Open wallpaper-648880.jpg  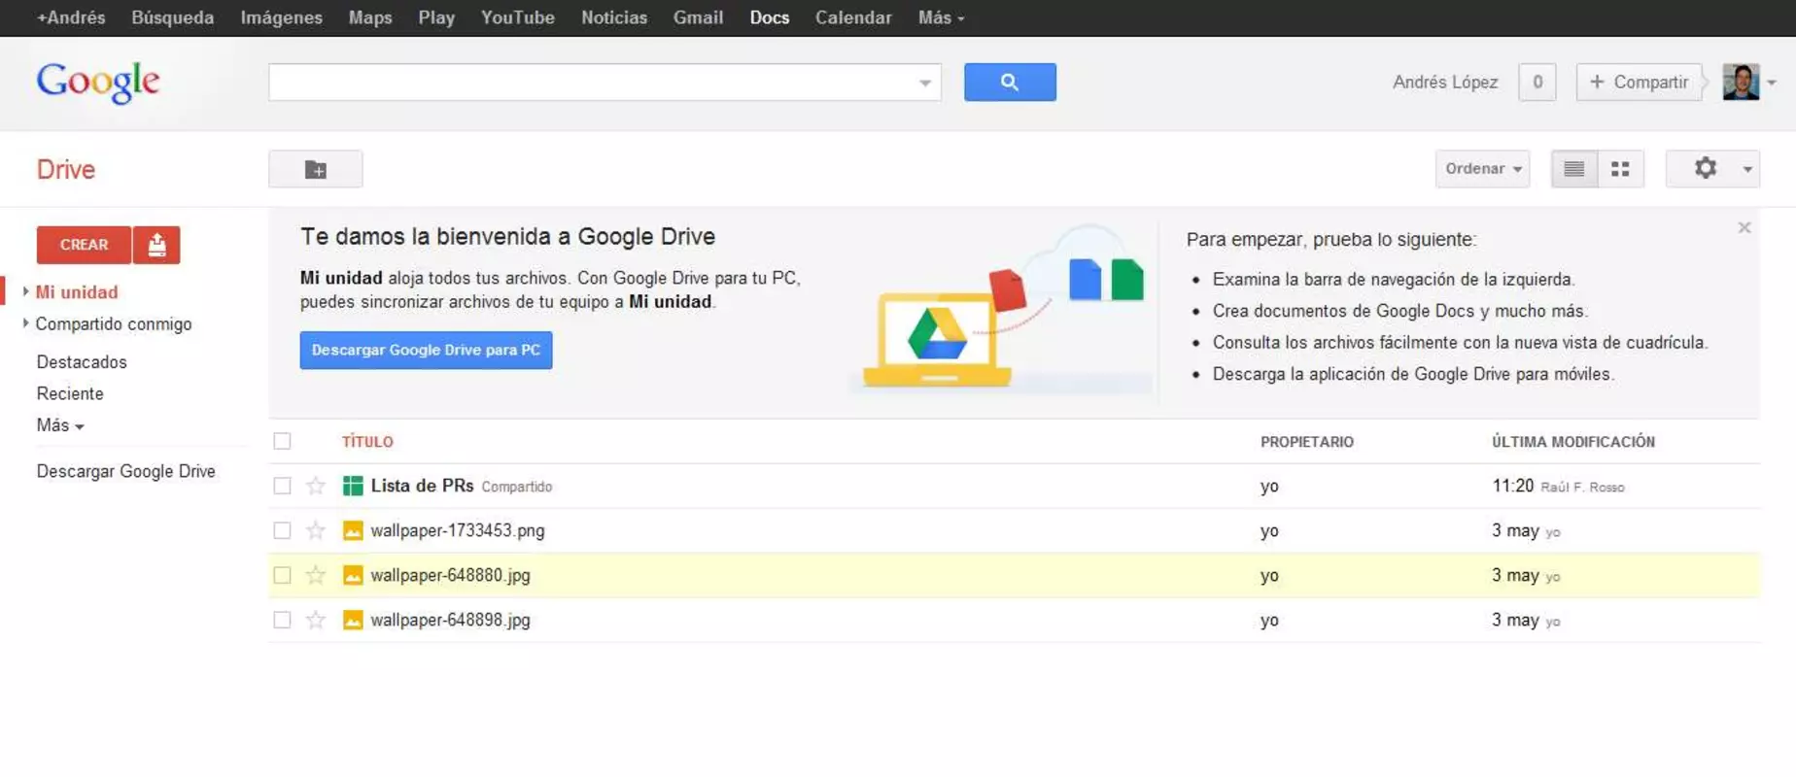[x=451, y=575]
